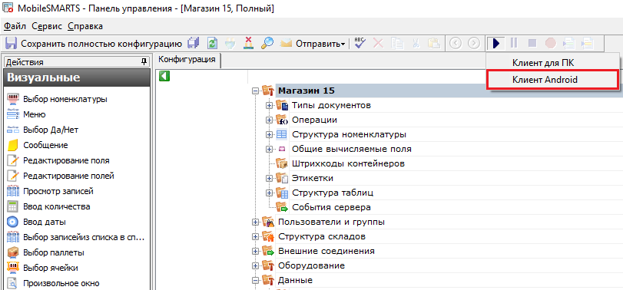Image resolution: width=623 pixels, height=290 pixels.
Task: Click the copy icon in the toolbar
Action: point(396,43)
